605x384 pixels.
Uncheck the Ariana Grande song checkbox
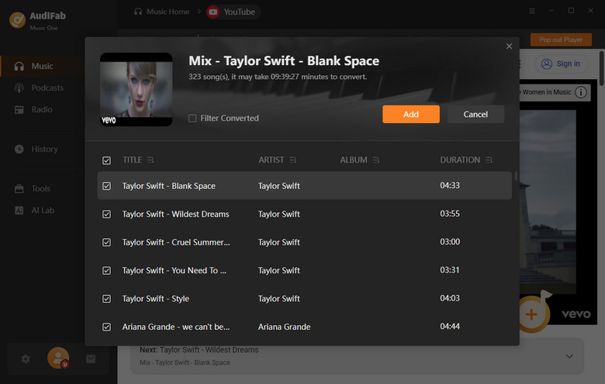(106, 327)
